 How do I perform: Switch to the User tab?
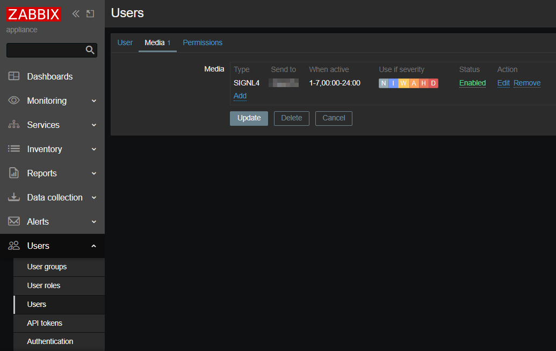click(x=125, y=42)
